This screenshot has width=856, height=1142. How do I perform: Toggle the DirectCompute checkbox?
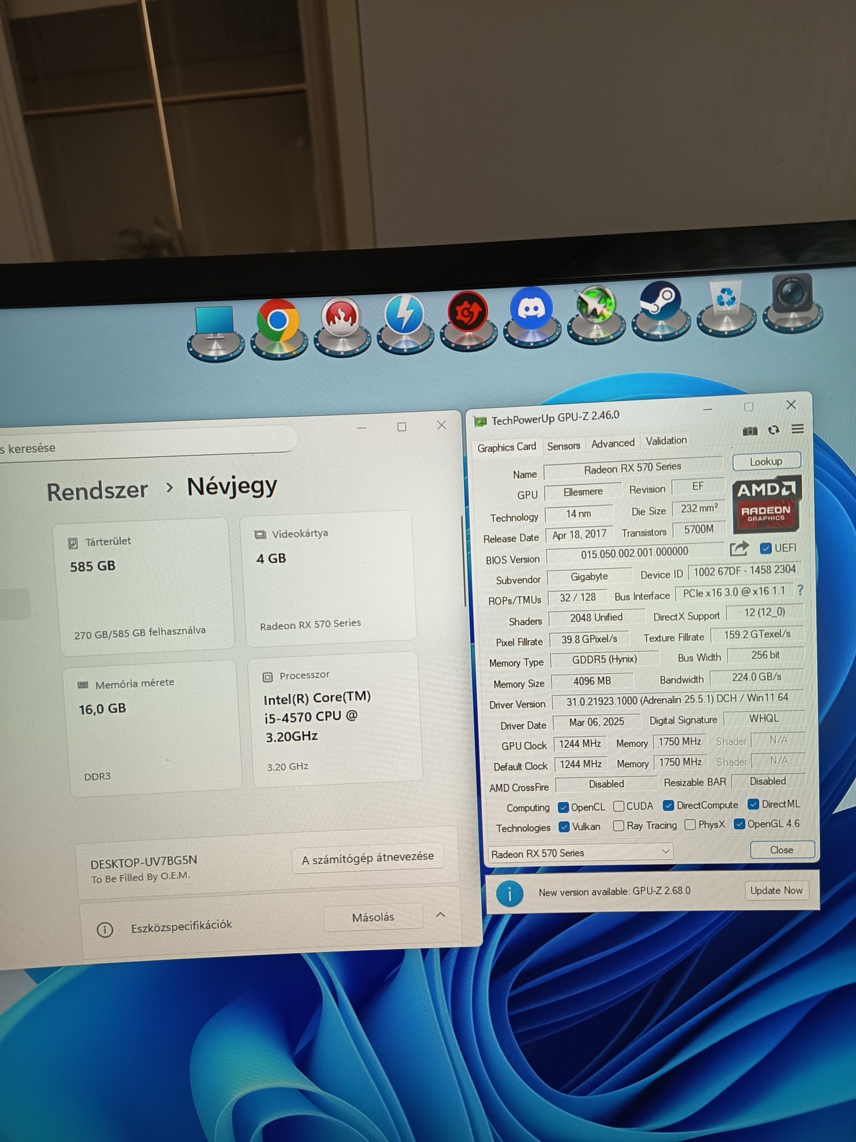668,805
